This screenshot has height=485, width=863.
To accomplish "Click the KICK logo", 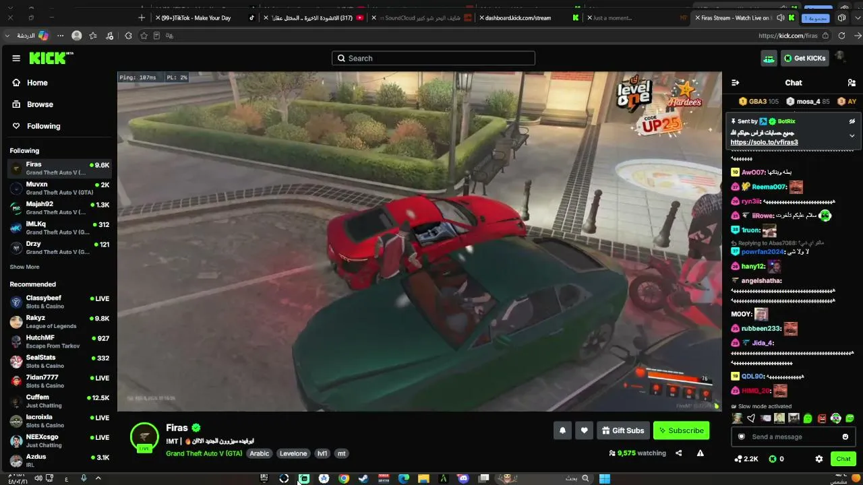I will 51,59.
